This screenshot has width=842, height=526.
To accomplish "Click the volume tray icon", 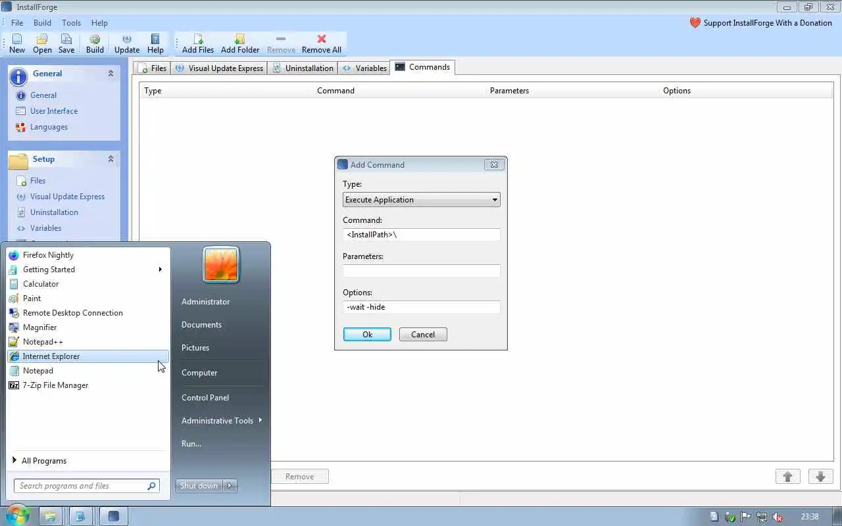I will [778, 517].
